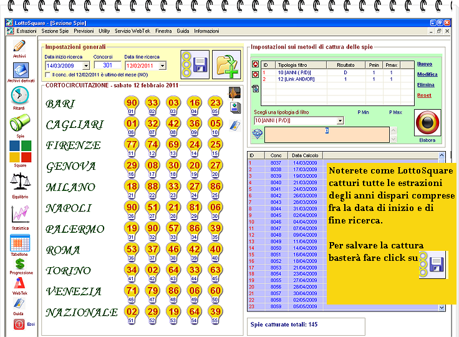Click the Concorsi field showing 301

coord(107,66)
